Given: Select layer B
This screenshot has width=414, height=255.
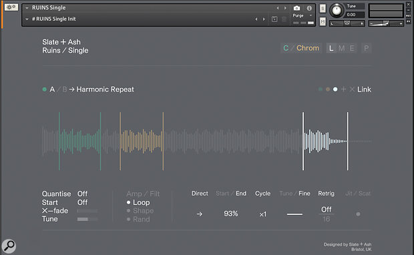Looking at the screenshot, I should pos(65,89).
